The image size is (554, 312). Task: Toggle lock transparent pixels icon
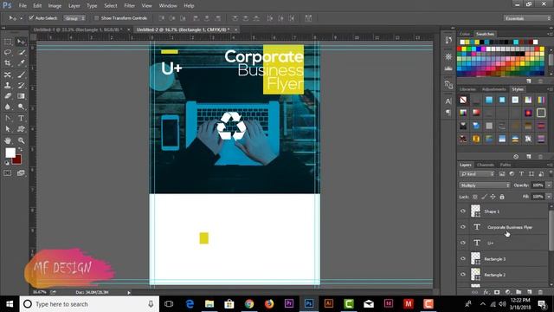[475, 197]
